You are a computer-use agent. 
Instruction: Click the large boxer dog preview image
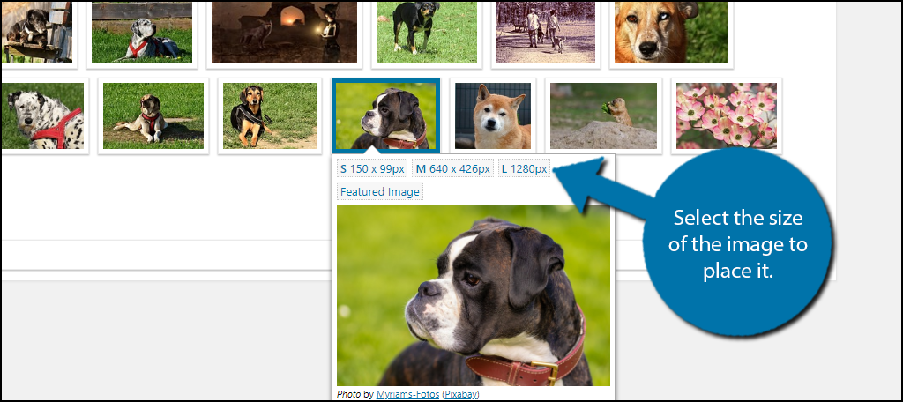point(473,295)
